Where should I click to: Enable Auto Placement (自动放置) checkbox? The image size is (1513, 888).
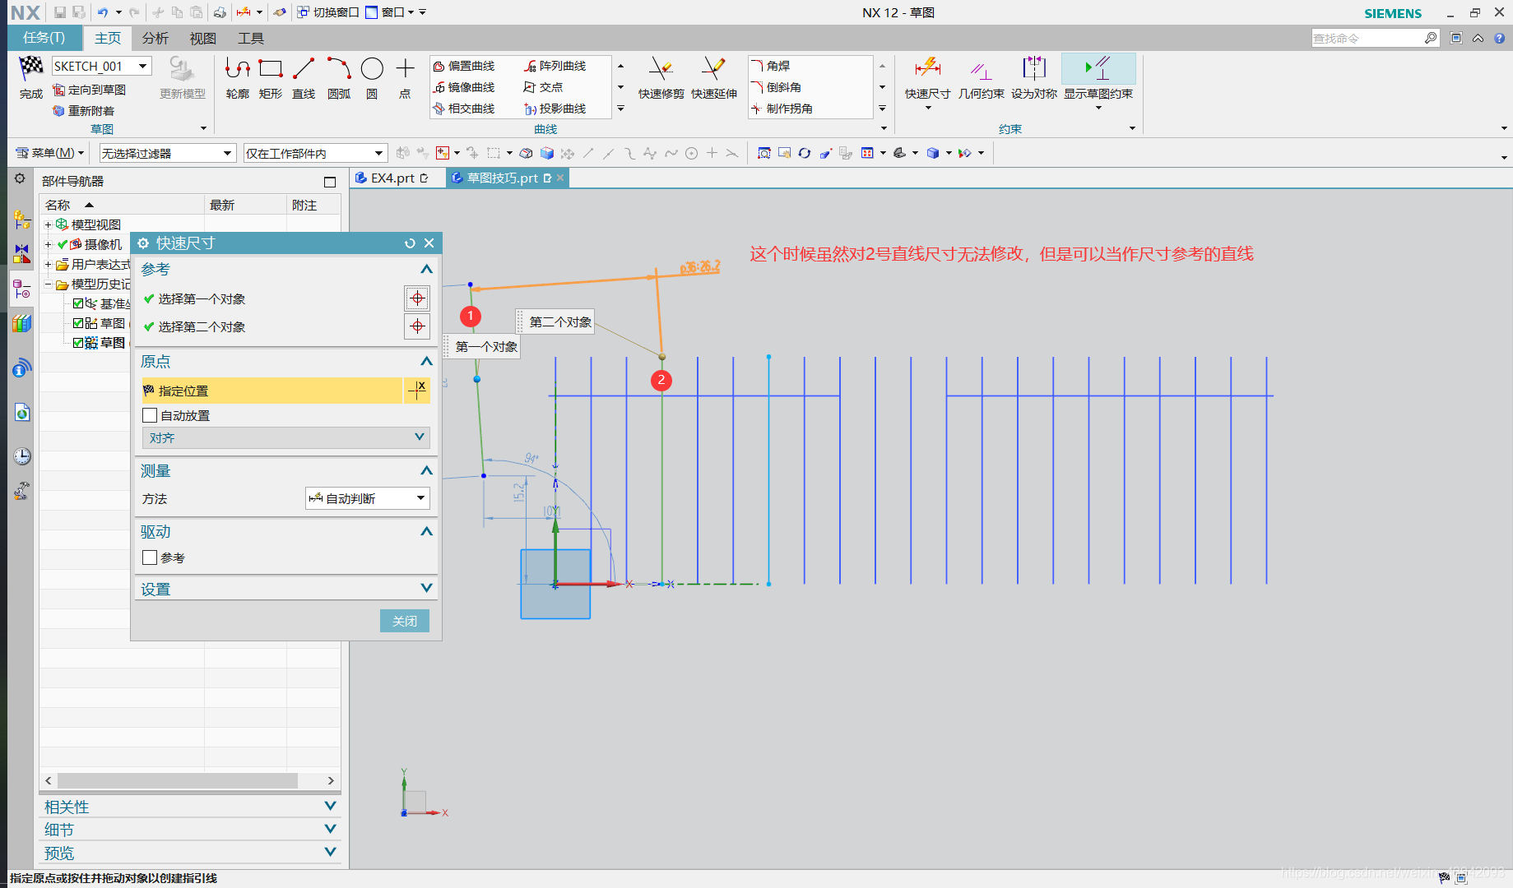tap(150, 415)
